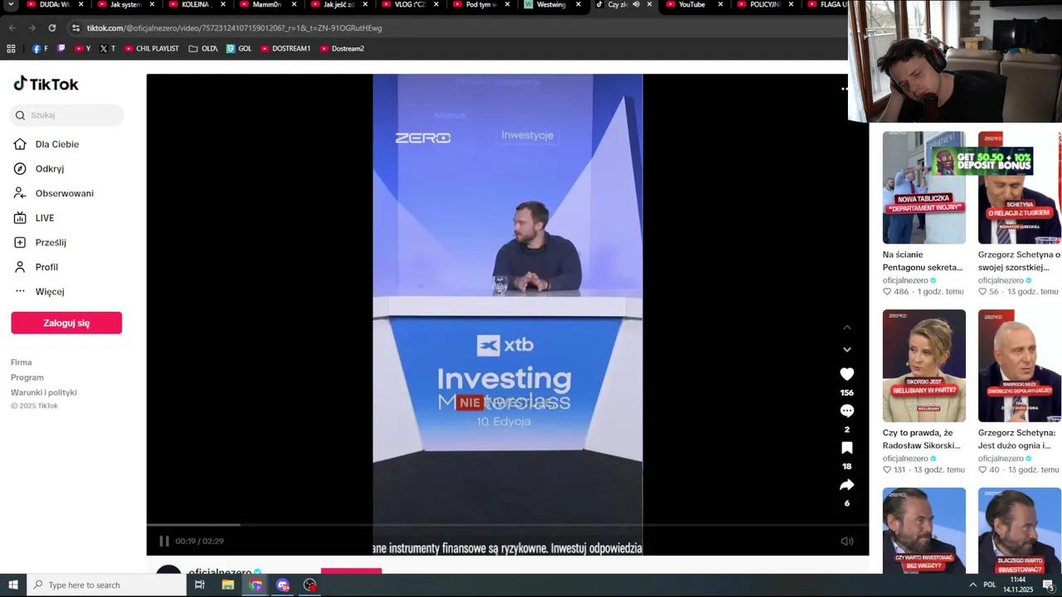The width and height of the screenshot is (1062, 597).
Task: Go to next video arrow
Action: pyautogui.click(x=847, y=349)
